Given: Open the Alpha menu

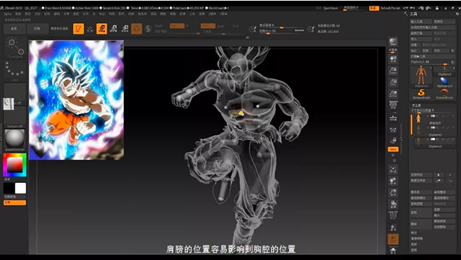Looking at the screenshot, I should coord(8,14).
